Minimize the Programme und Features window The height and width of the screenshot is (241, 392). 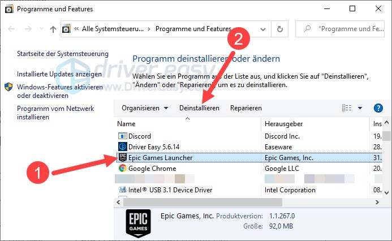pos(327,8)
